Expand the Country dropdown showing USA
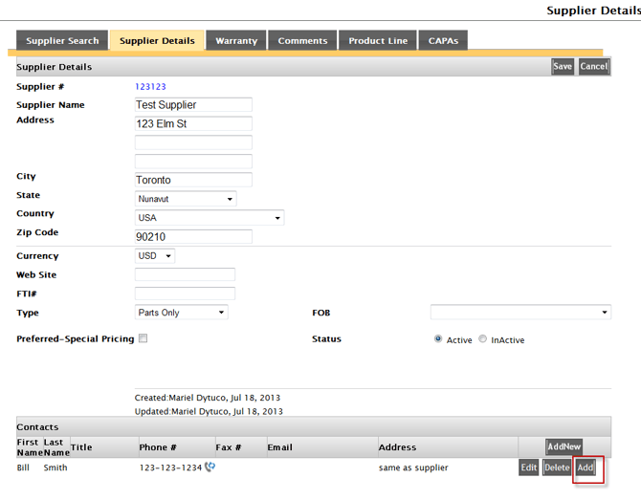 [x=210, y=218]
